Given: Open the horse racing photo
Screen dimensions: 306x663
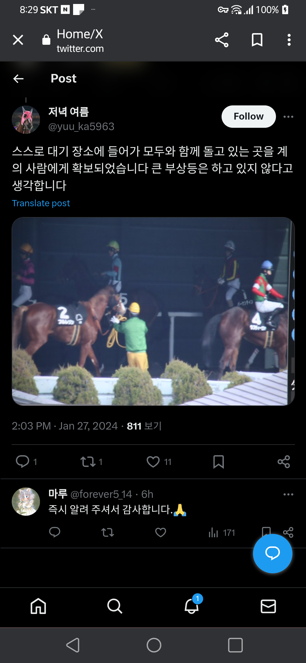Looking at the screenshot, I should click(153, 311).
